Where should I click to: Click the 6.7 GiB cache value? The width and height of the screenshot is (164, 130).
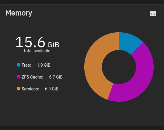click(56, 77)
